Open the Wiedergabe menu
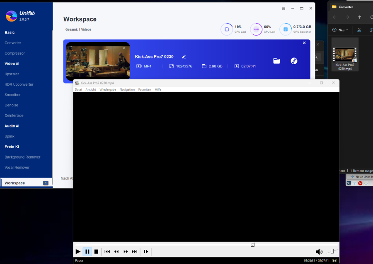The image size is (373, 264). (x=108, y=89)
